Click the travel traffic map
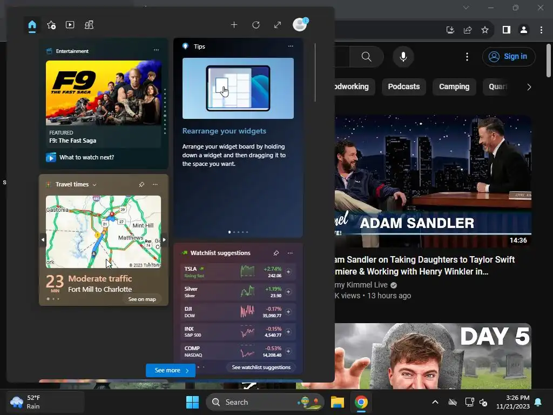This screenshot has height=415, width=553. (103, 232)
